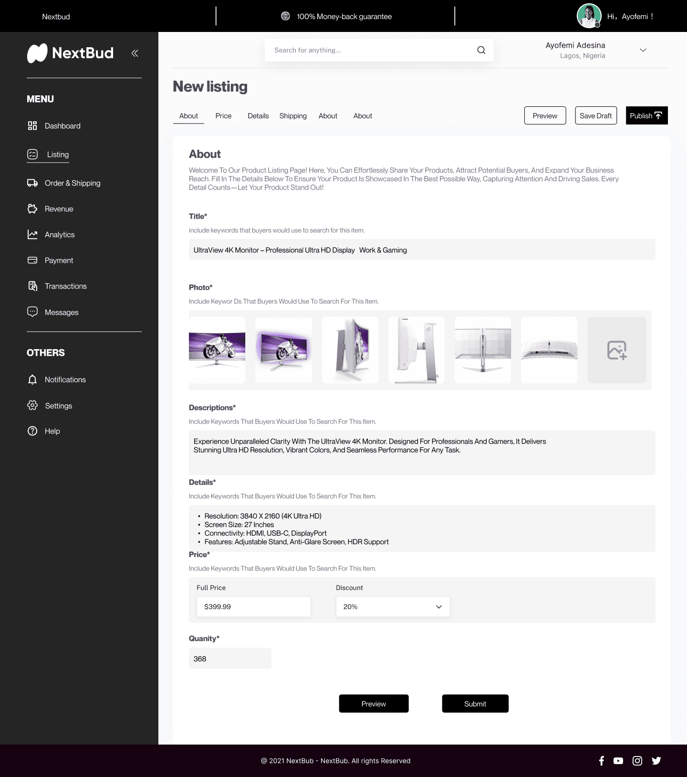687x777 pixels.
Task: Click the Revenue piggy bank icon
Action: point(32,208)
